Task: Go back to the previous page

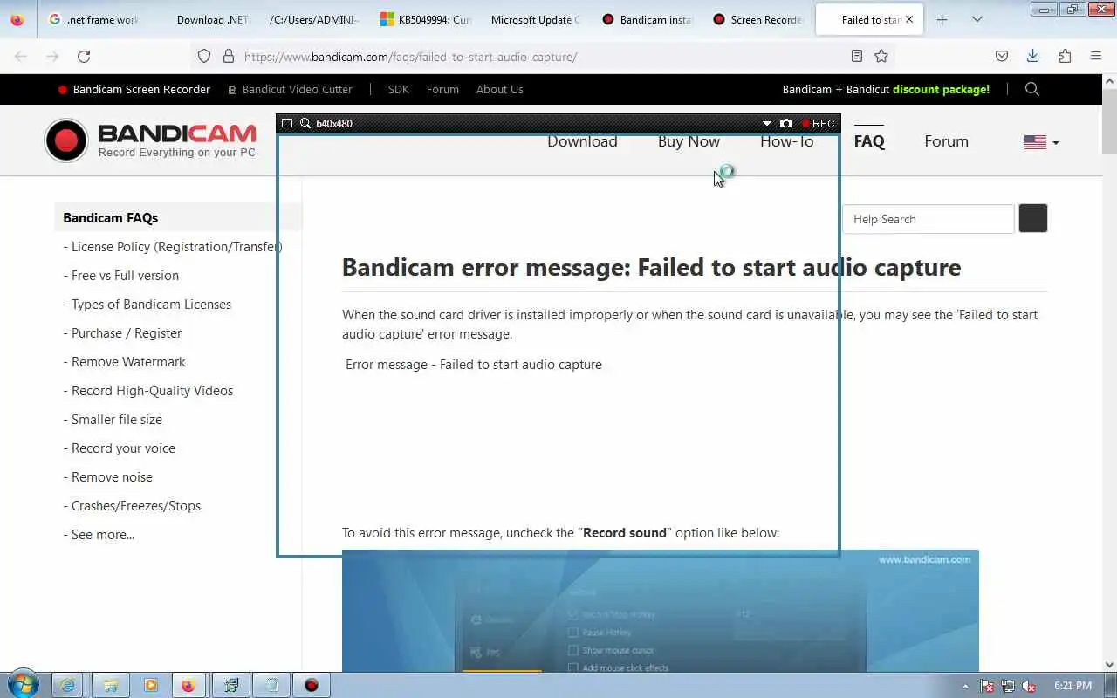Action: (x=21, y=57)
